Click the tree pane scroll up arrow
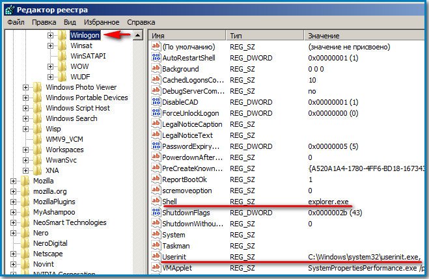429x279 pixels. (138, 36)
